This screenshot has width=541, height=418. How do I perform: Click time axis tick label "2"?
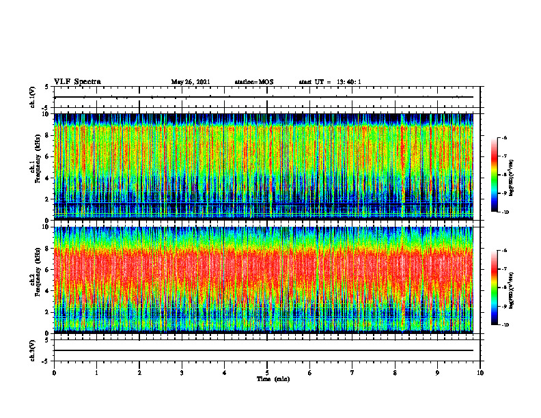click(x=139, y=373)
